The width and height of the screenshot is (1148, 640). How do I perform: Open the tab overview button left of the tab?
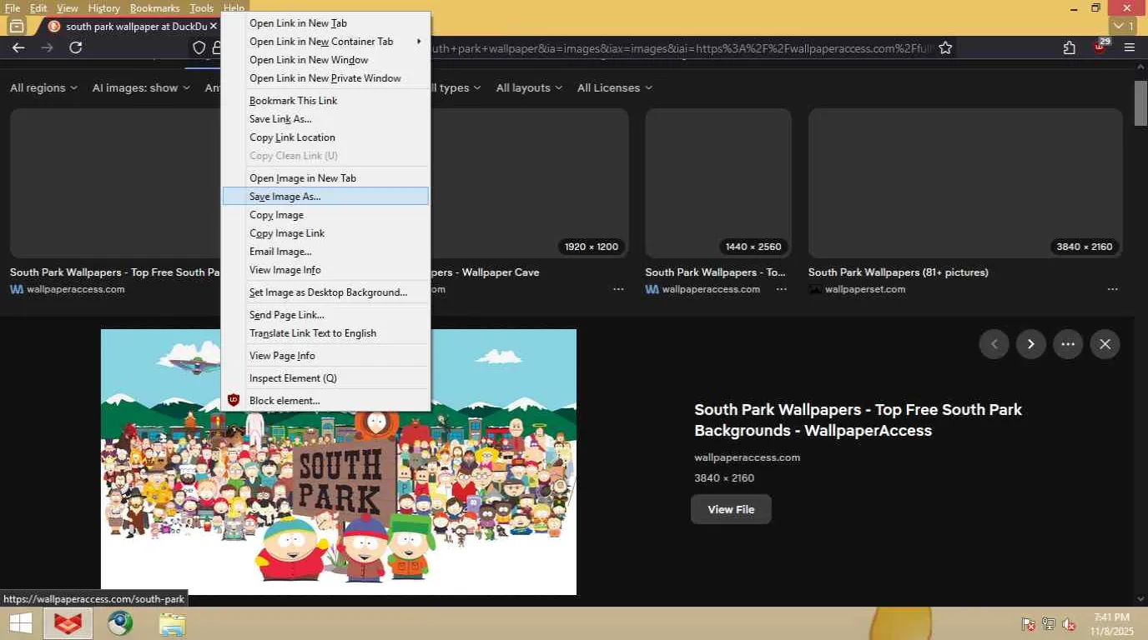[x=17, y=26]
